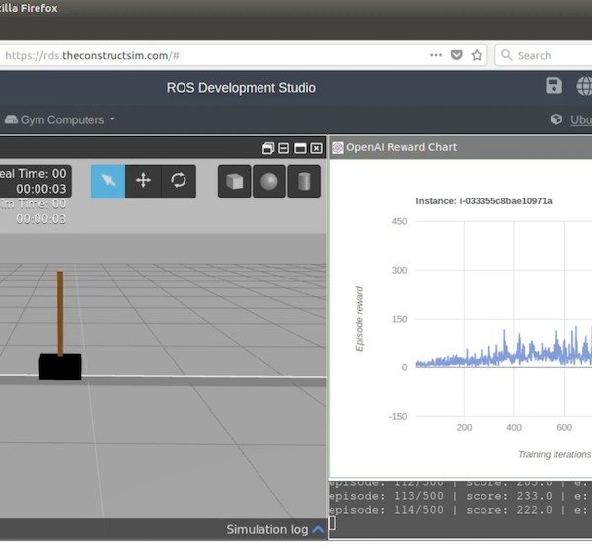Insert a cylinder shape into simulation
The height and width of the screenshot is (555, 592).
[304, 182]
